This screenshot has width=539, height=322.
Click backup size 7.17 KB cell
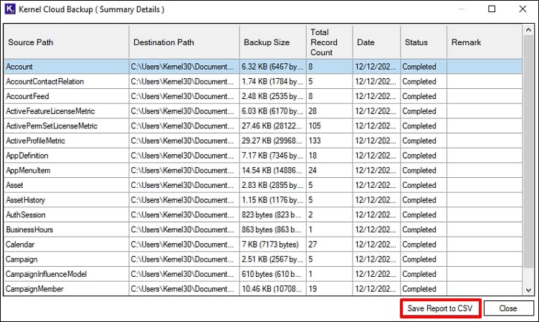(x=273, y=156)
